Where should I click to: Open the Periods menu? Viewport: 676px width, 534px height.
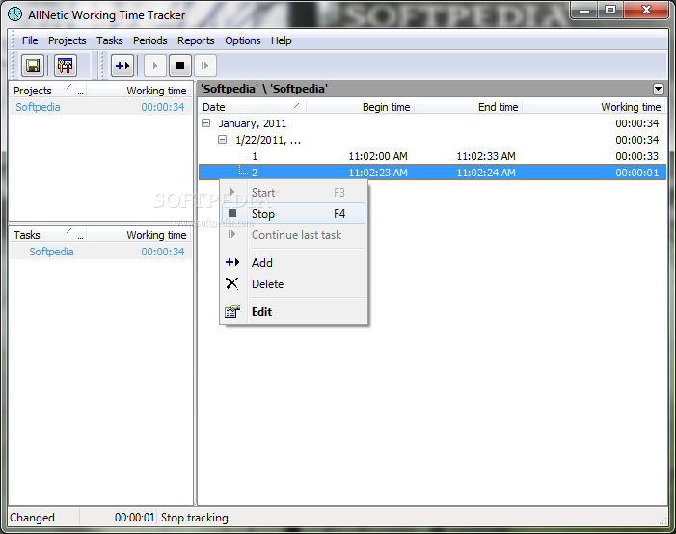pos(150,40)
